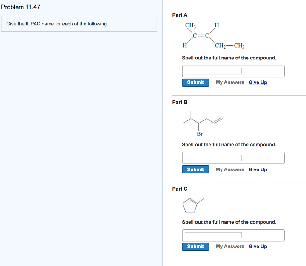306x266 pixels.
Task: Give Up on Part B
Action: (258, 169)
